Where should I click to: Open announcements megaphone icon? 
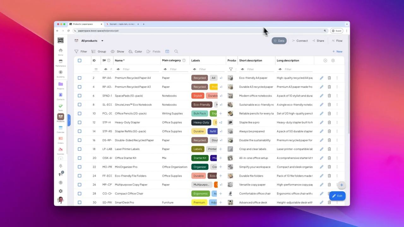click(x=61, y=174)
